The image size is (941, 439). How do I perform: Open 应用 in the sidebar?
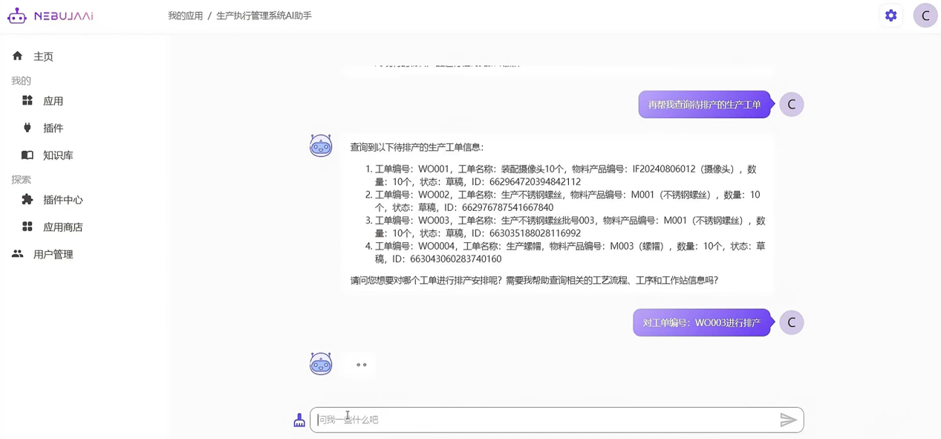pos(53,101)
